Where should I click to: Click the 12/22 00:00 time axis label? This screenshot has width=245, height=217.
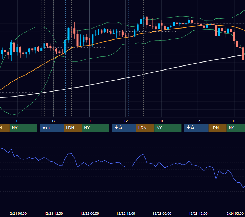tap(89, 213)
